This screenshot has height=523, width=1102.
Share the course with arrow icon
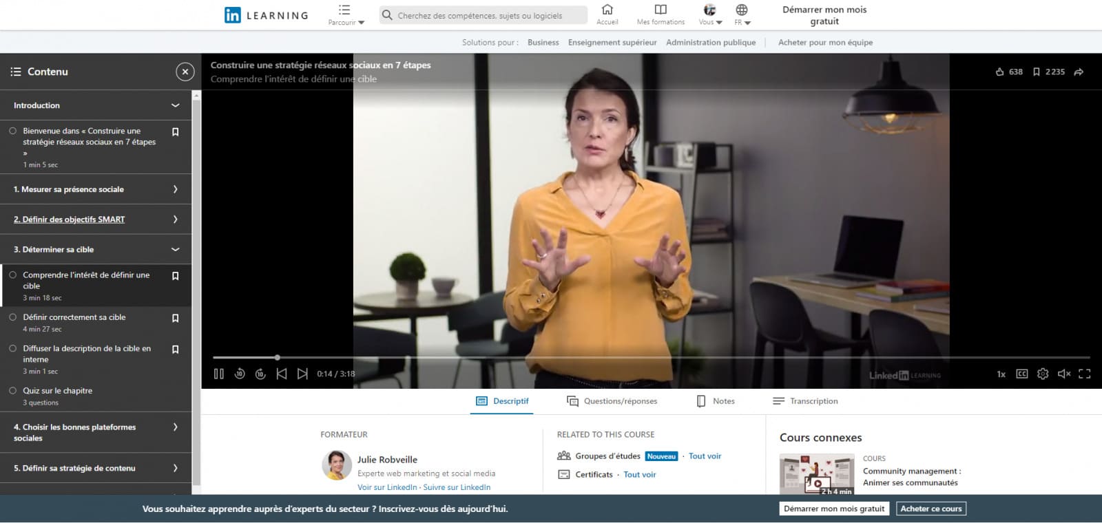tap(1079, 72)
